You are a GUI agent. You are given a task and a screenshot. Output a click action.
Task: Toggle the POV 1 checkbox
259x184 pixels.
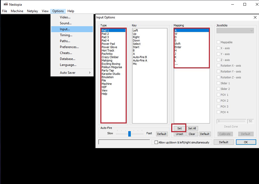[218, 95]
